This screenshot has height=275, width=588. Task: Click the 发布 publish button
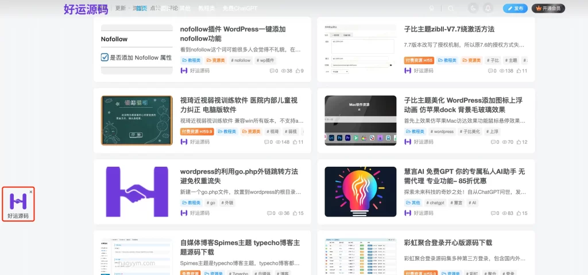[x=515, y=9]
